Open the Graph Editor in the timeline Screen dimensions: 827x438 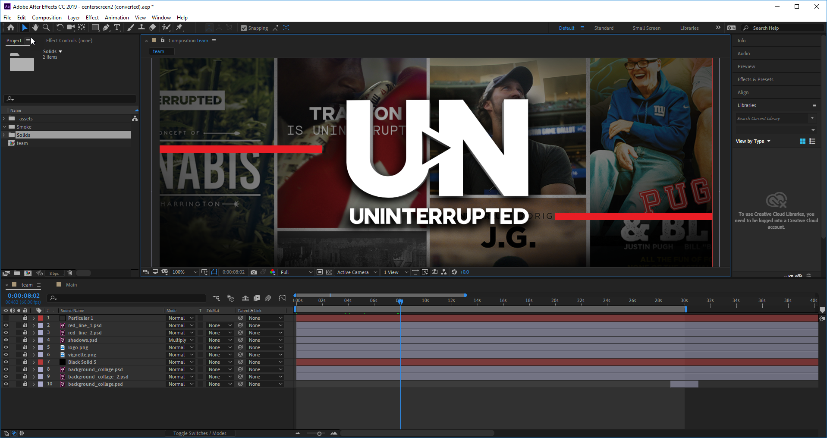click(283, 298)
